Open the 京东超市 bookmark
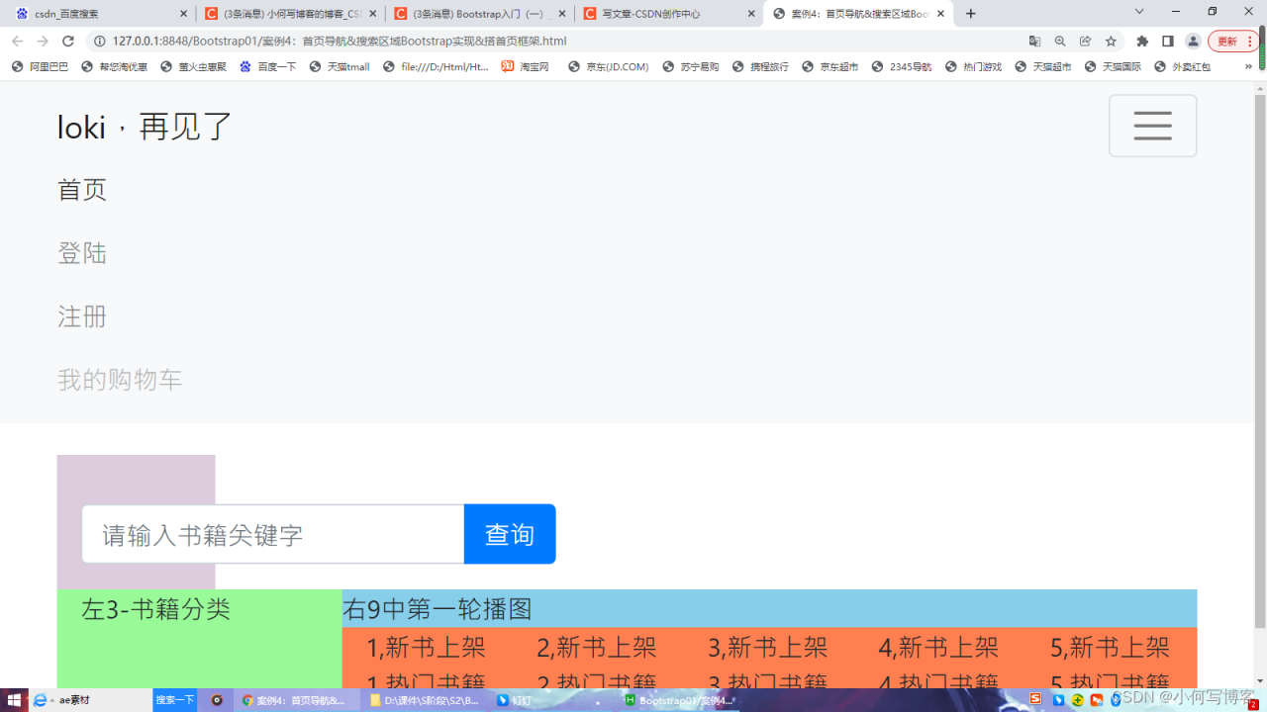 click(830, 67)
